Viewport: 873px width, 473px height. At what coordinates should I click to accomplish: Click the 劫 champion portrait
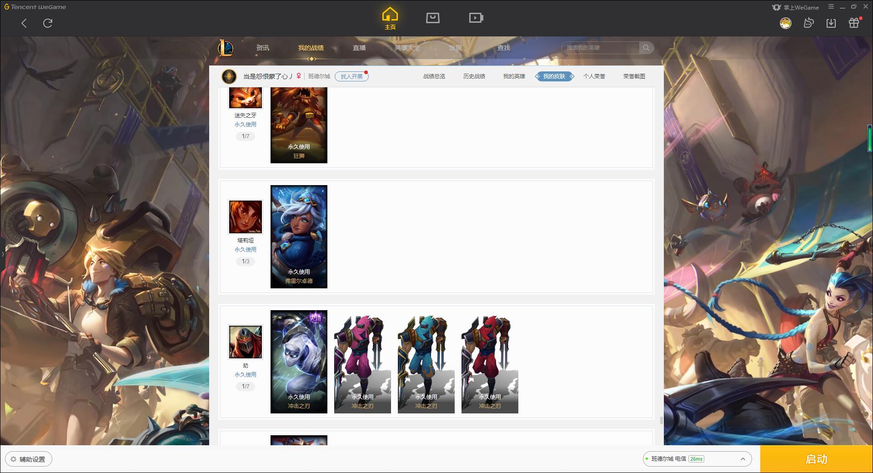[x=246, y=342]
